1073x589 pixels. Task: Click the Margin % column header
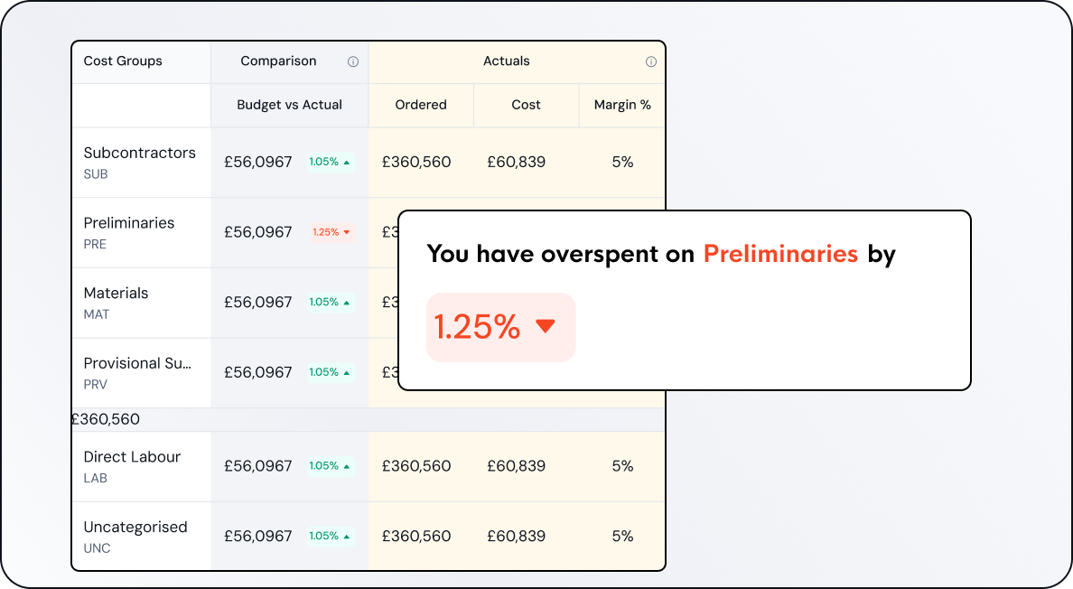point(622,105)
